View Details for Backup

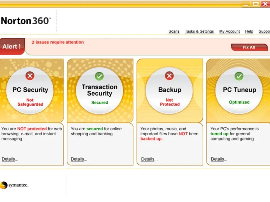tap(149, 159)
